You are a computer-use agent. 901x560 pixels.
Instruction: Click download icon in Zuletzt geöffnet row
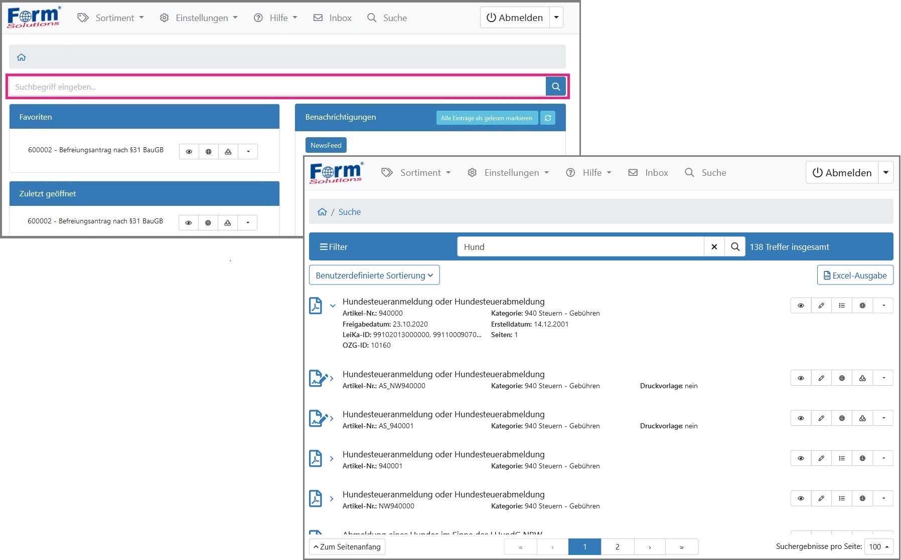[228, 222]
